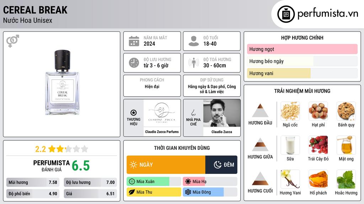Click the Hương ngọt accord bar
The height and width of the screenshot is (204, 364).
point(302,49)
